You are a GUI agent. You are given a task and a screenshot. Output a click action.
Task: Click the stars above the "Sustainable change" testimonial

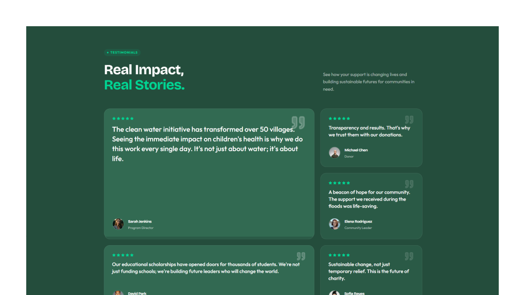coord(339,255)
